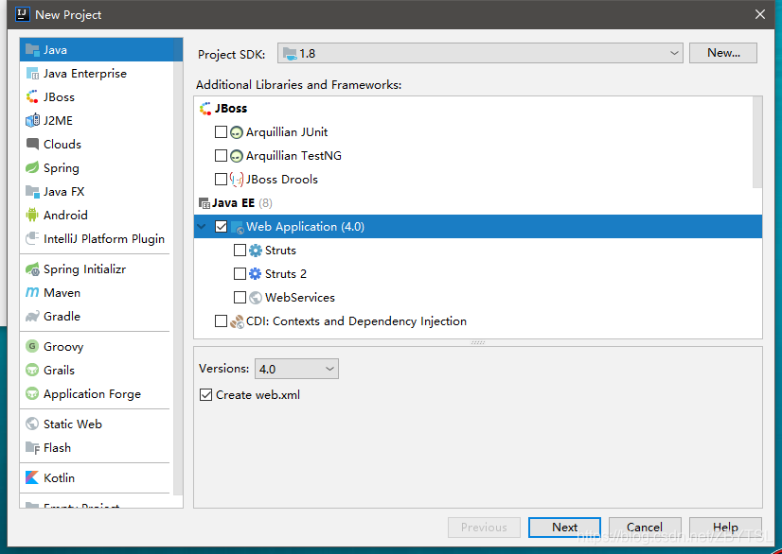Click the Android robot icon
Viewport: 782px width, 554px height.
click(x=32, y=215)
